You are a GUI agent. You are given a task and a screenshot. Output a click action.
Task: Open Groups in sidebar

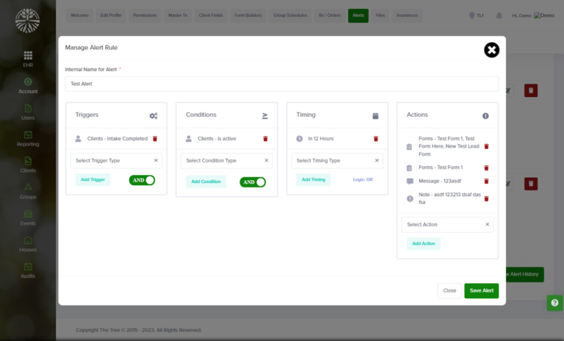click(x=28, y=191)
